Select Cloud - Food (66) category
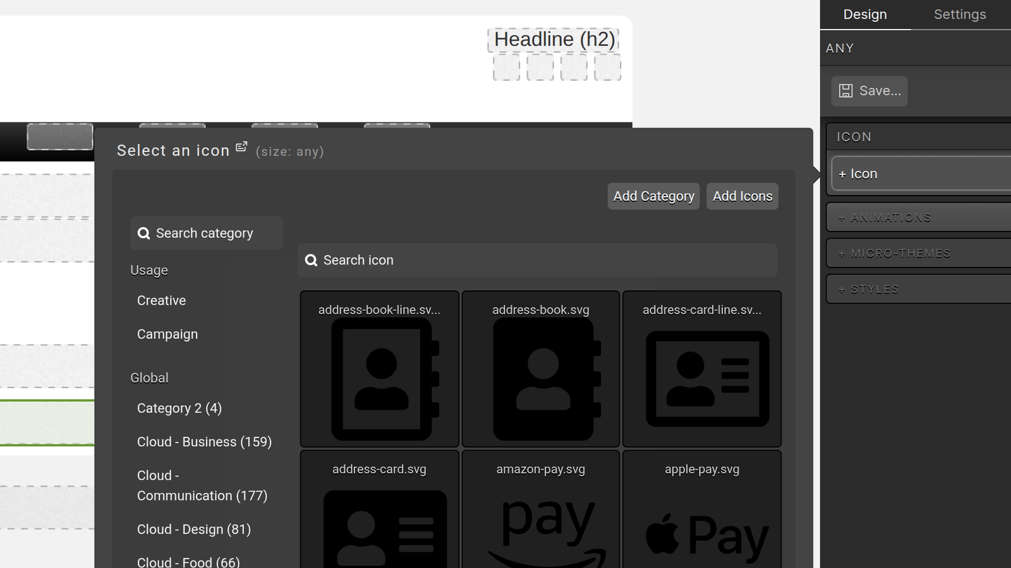 (188, 562)
